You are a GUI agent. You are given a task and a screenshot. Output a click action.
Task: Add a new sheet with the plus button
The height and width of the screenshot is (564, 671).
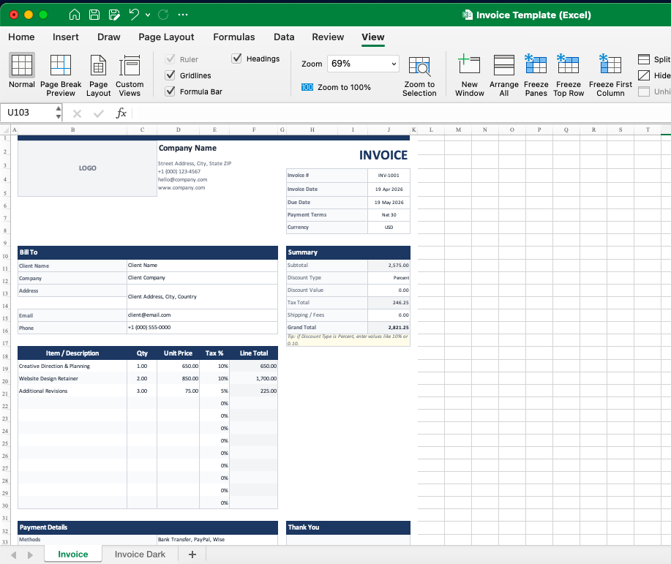coord(192,554)
